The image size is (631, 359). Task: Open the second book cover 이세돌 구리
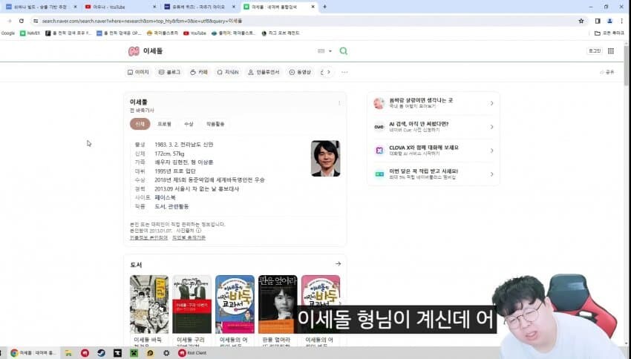pyautogui.click(x=192, y=304)
